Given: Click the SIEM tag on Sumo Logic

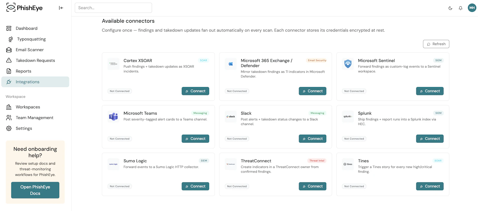Looking at the screenshot, I should 204,161.
